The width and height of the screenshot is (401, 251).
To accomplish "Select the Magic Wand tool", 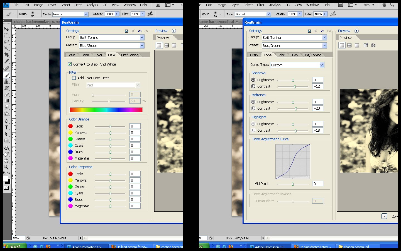I will click(6, 49).
